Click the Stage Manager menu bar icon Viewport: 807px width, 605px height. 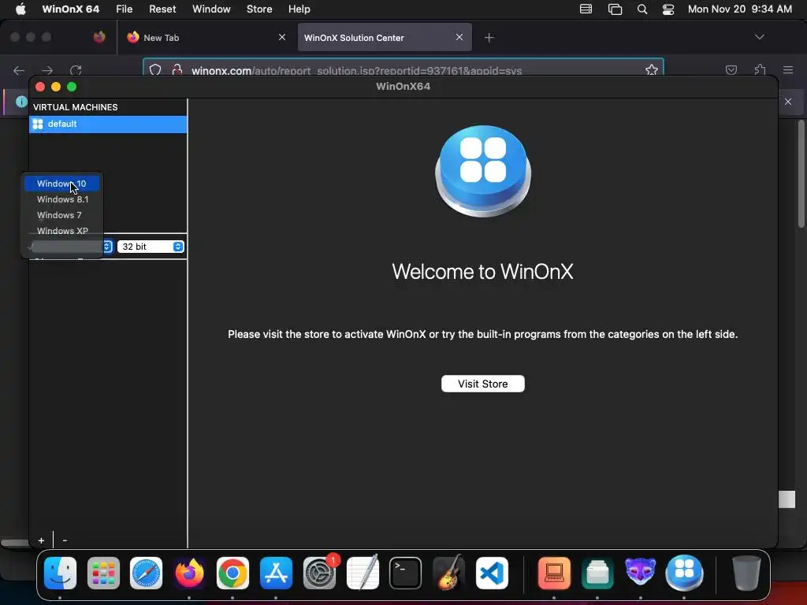(x=615, y=9)
